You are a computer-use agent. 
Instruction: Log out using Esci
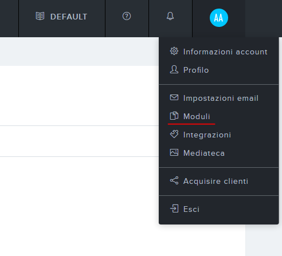coord(219,209)
